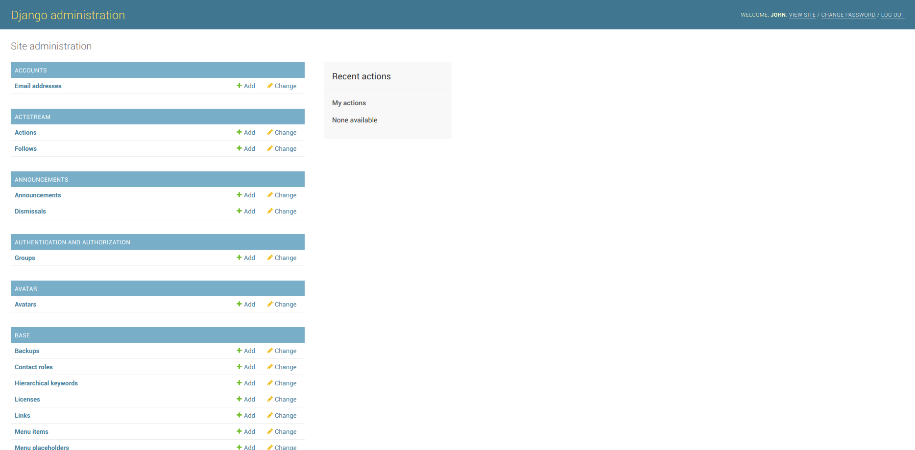Open the Backups model link

(27, 351)
